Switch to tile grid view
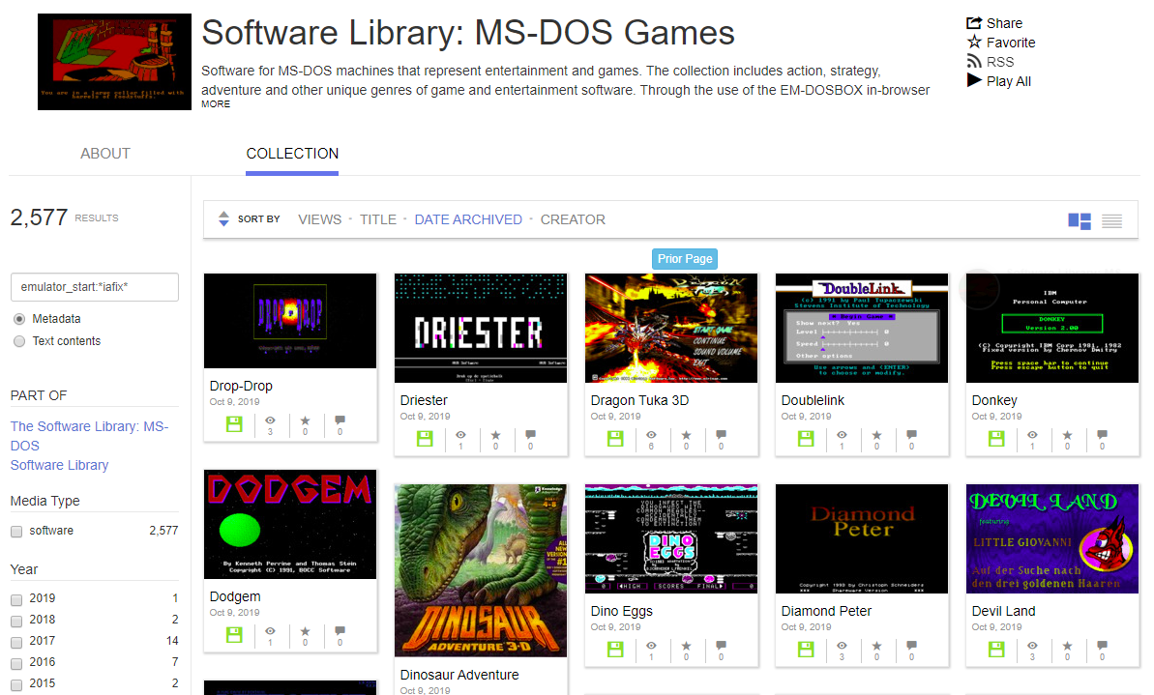Image resolution: width=1154 pixels, height=695 pixels. click(x=1079, y=220)
